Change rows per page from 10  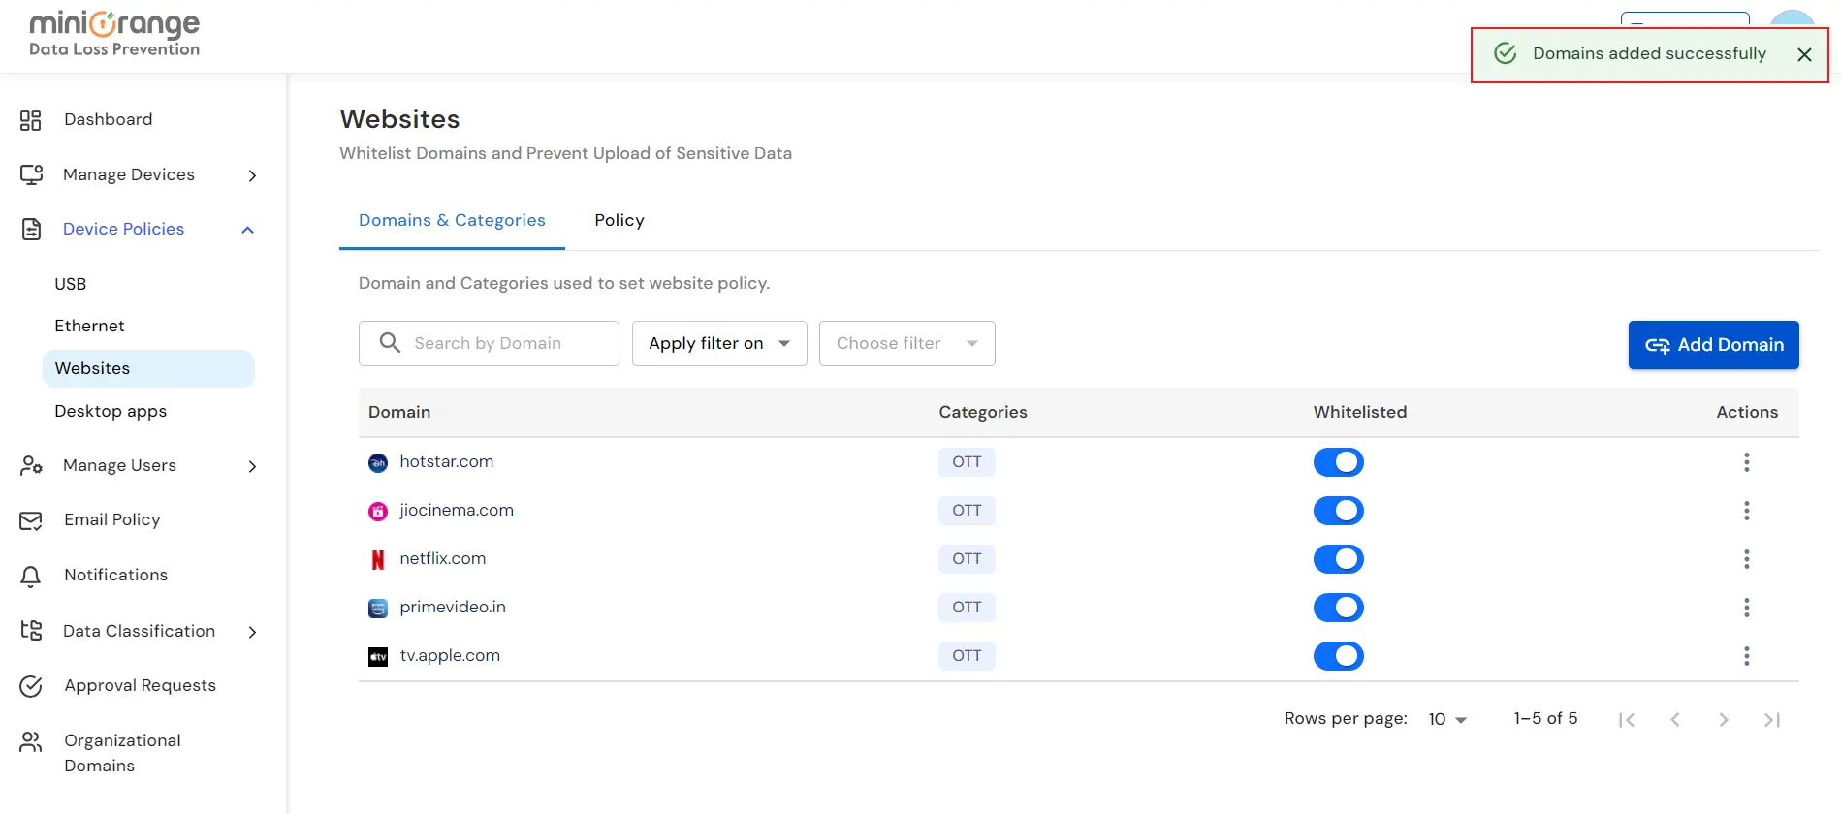[x=1447, y=719]
